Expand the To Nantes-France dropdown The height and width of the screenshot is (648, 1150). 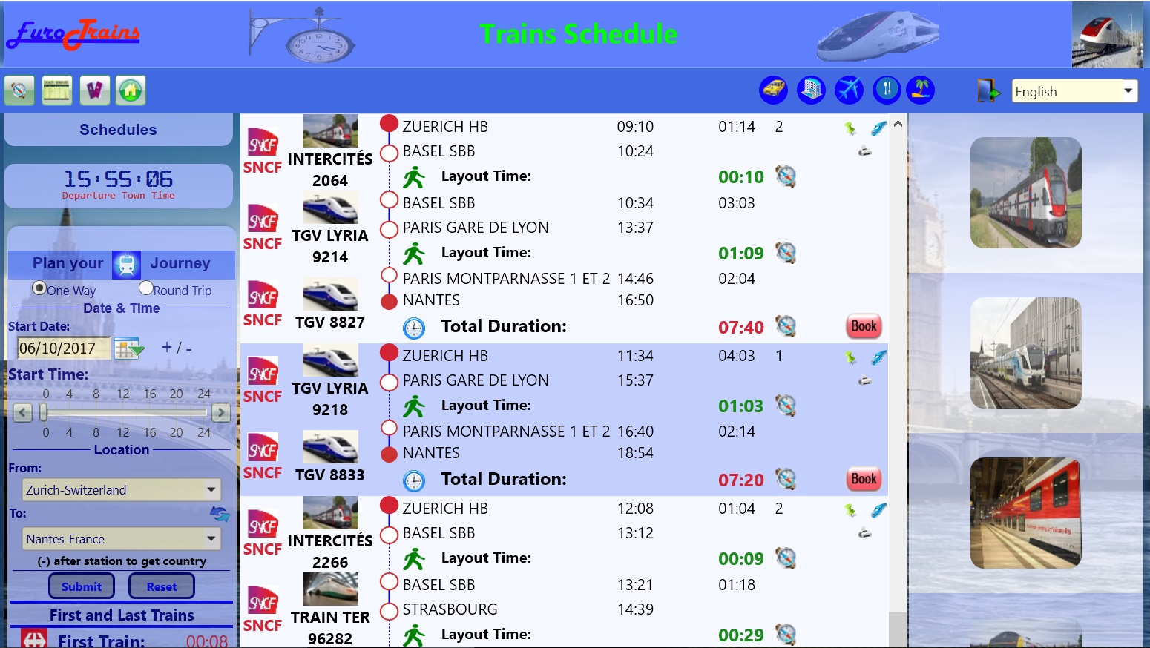point(122,539)
